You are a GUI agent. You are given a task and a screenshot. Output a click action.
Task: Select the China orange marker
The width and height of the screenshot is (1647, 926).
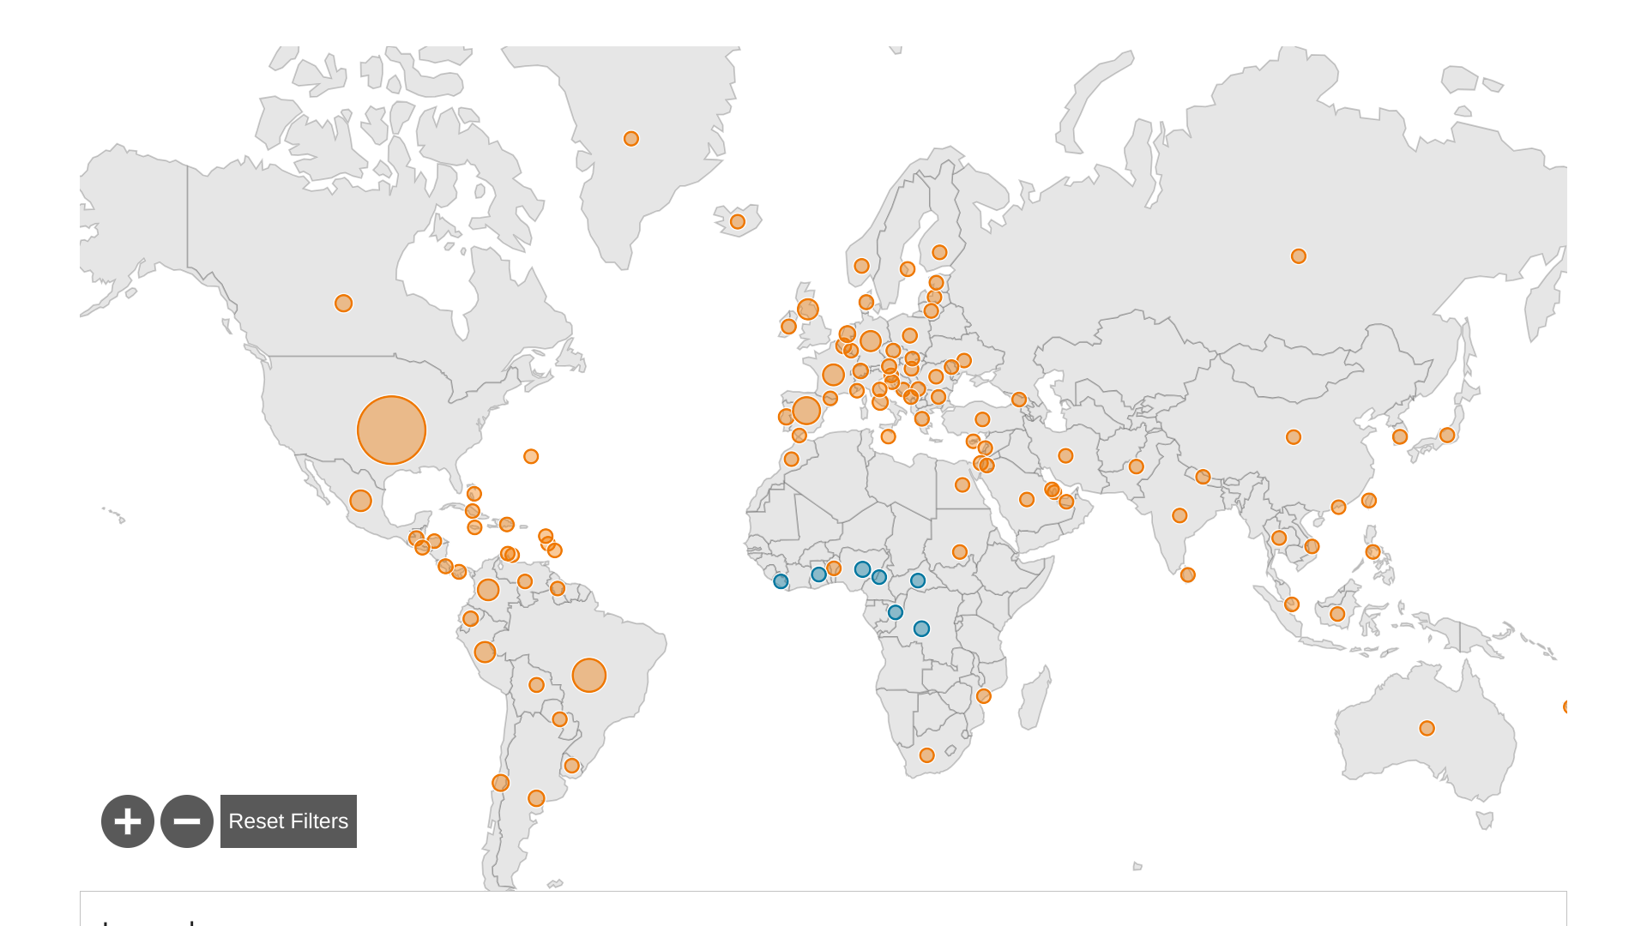[x=1294, y=437]
